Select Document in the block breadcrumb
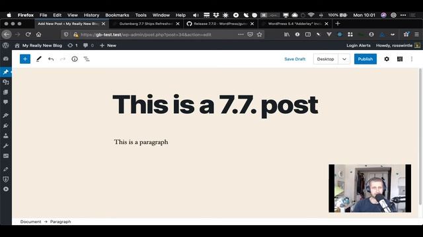 click(x=31, y=222)
